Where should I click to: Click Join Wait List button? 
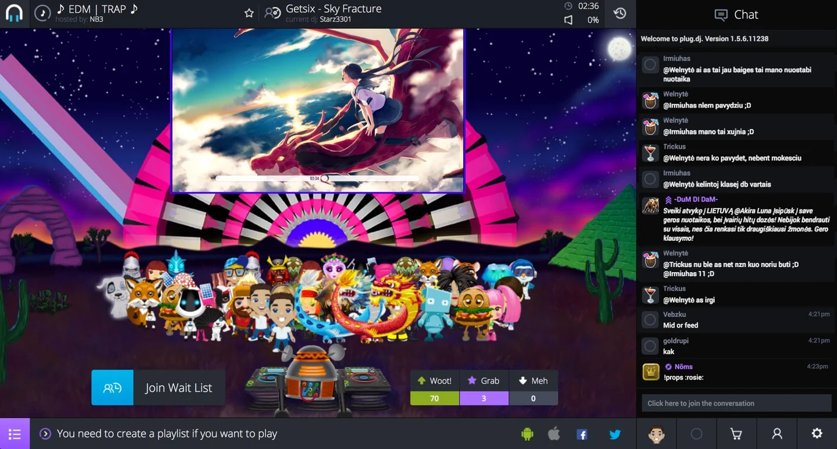(158, 387)
